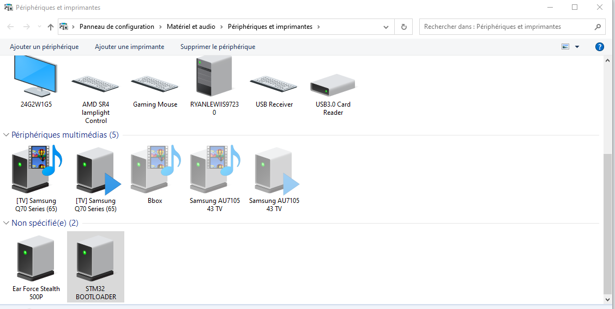The width and height of the screenshot is (615, 309).
Task: Collapse the Périphériques multimédias group
Action: click(6, 135)
